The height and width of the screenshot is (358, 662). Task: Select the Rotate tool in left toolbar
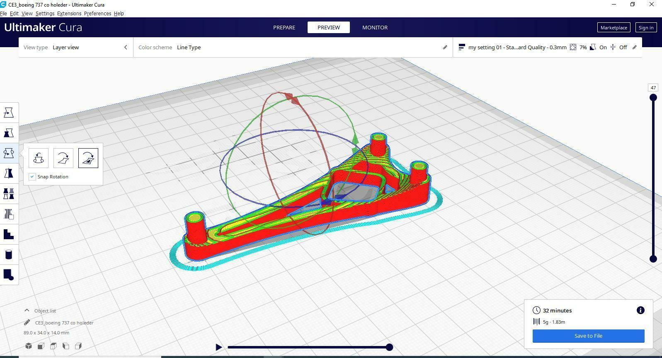[x=9, y=153]
